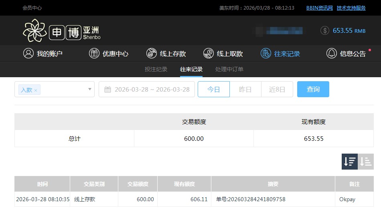Open the 往来记录 sub-tab

coord(191,69)
